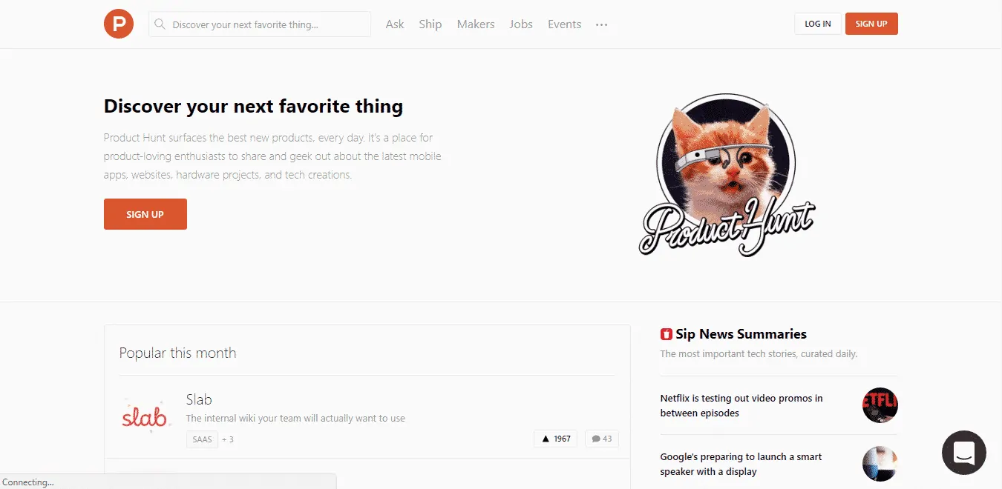Open the Events page

[x=564, y=24]
